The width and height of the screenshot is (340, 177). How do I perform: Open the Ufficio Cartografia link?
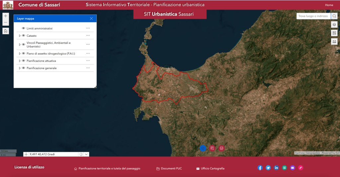click(212, 168)
